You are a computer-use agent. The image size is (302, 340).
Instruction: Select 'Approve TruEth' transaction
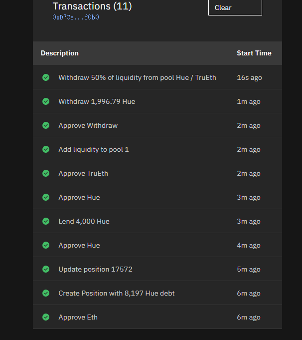pyautogui.click(x=83, y=173)
